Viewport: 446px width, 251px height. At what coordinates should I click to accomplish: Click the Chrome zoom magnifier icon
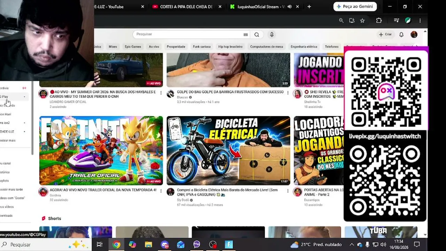click(341, 21)
